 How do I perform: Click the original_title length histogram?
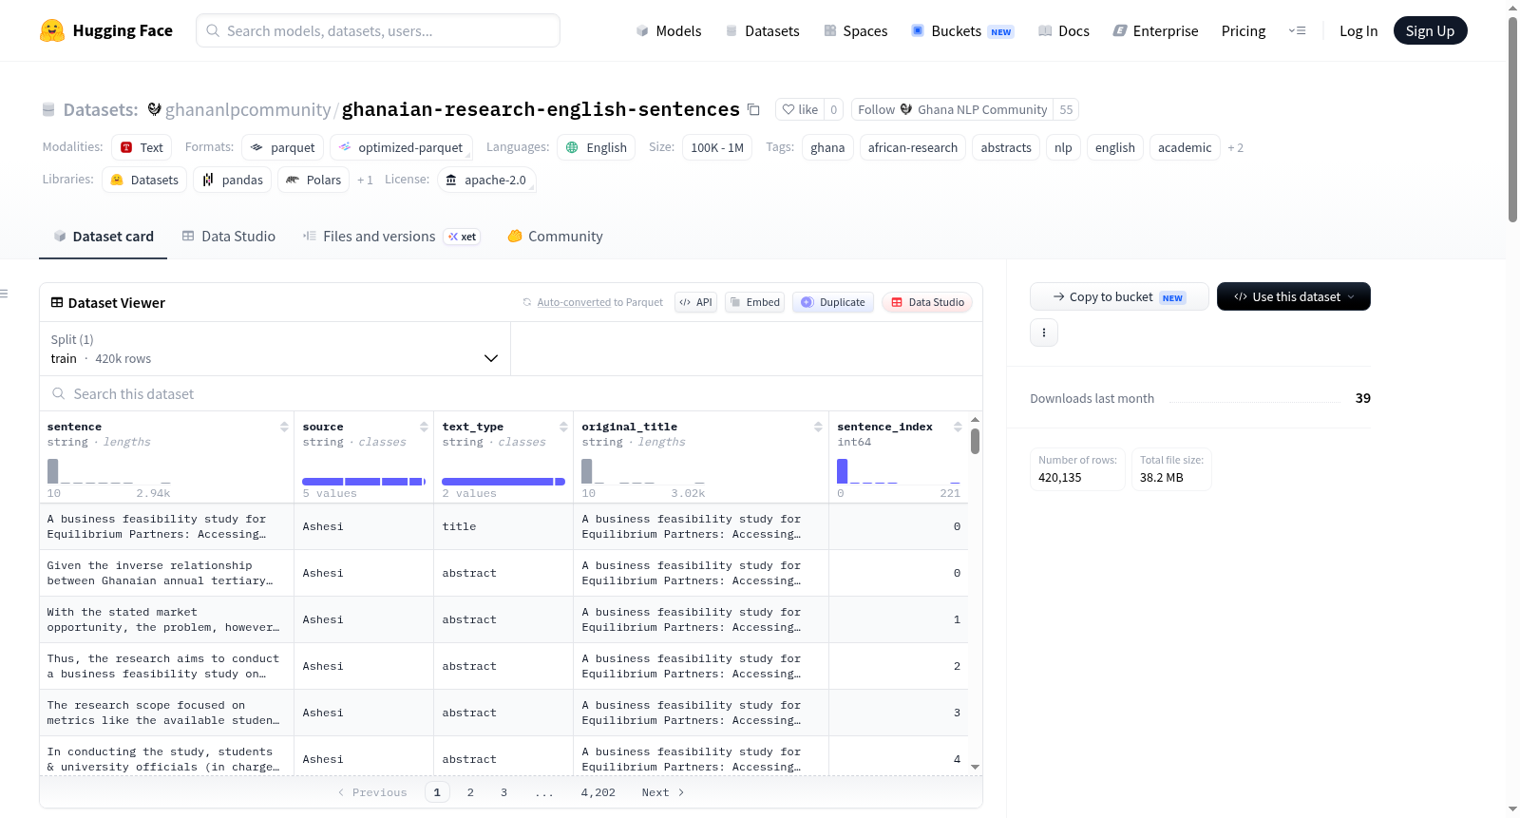tap(643, 471)
